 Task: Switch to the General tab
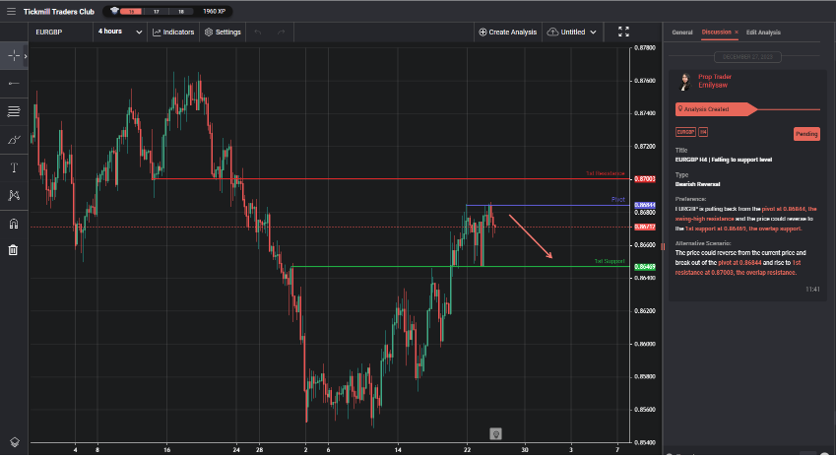pos(682,33)
